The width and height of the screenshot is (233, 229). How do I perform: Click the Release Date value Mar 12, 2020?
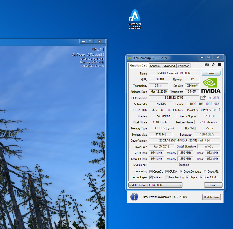(x=159, y=91)
